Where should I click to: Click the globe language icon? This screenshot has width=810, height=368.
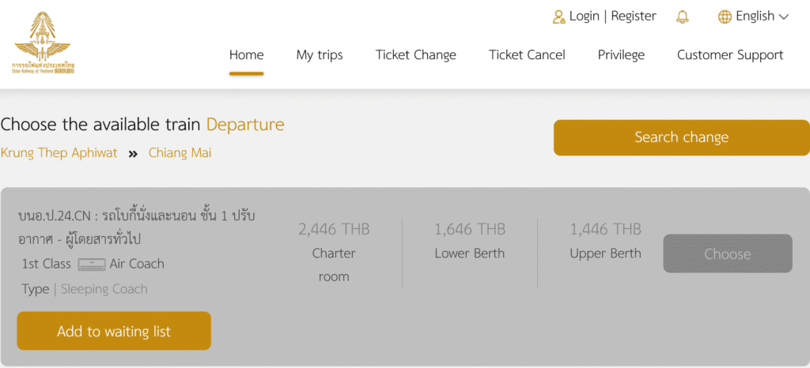click(725, 17)
